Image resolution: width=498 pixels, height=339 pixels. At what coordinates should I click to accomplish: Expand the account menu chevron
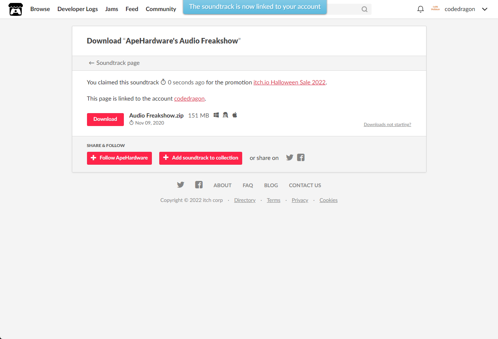click(x=485, y=9)
